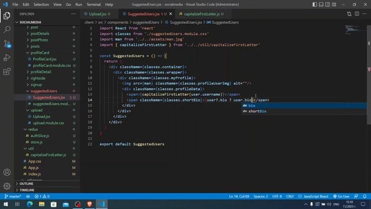Expand the OUTLINE section
371x209 pixels.
pos(27,183)
